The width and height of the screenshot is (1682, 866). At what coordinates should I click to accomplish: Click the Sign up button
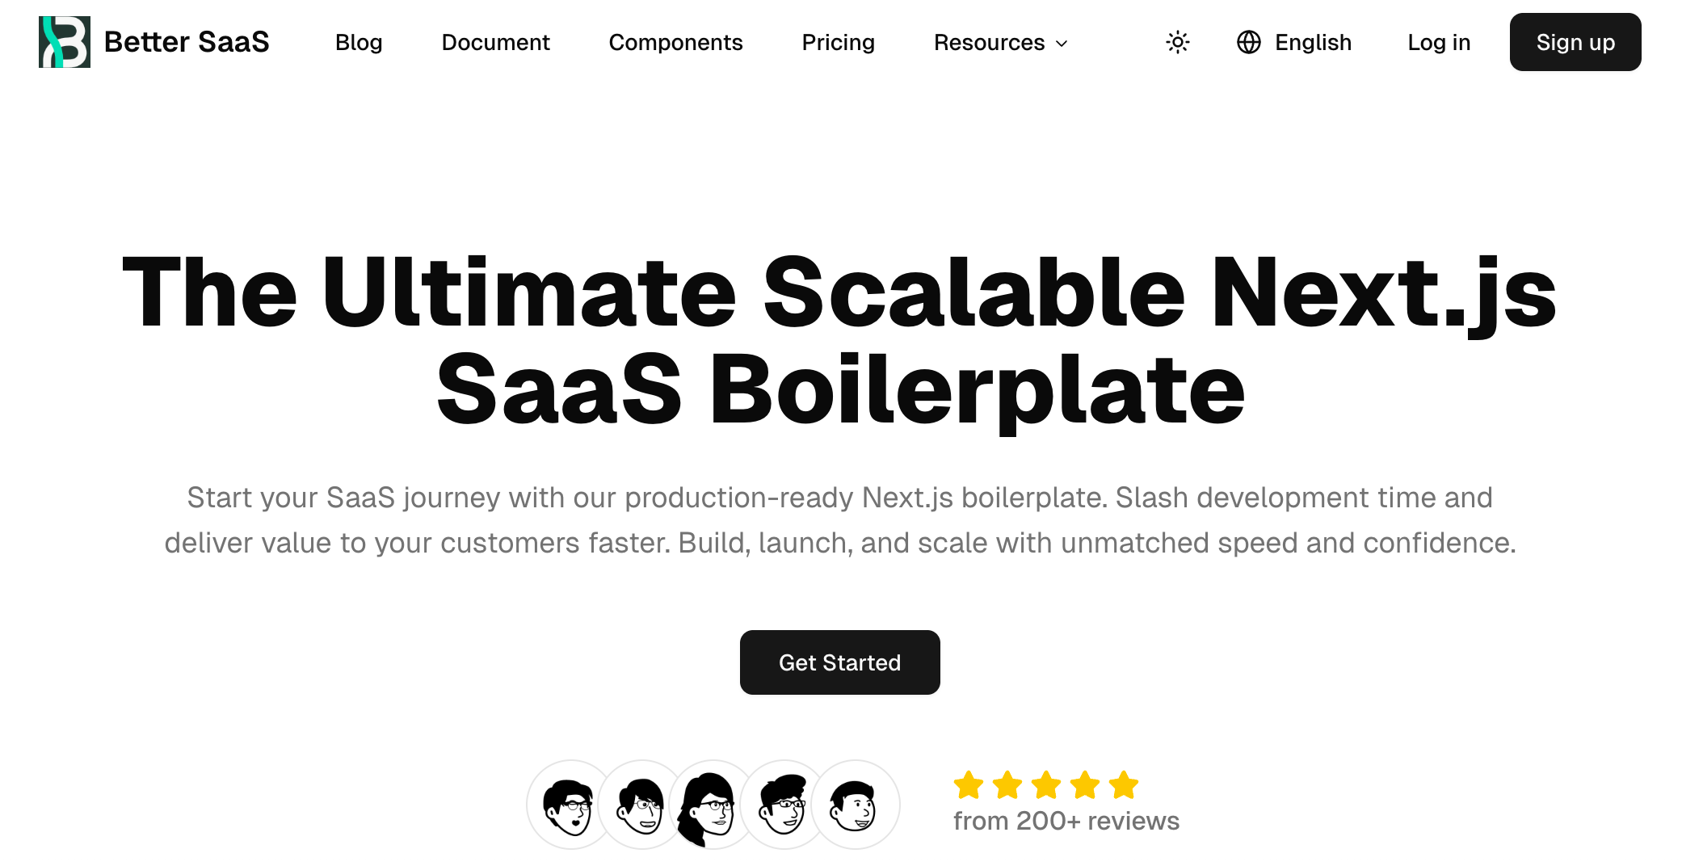click(x=1574, y=42)
